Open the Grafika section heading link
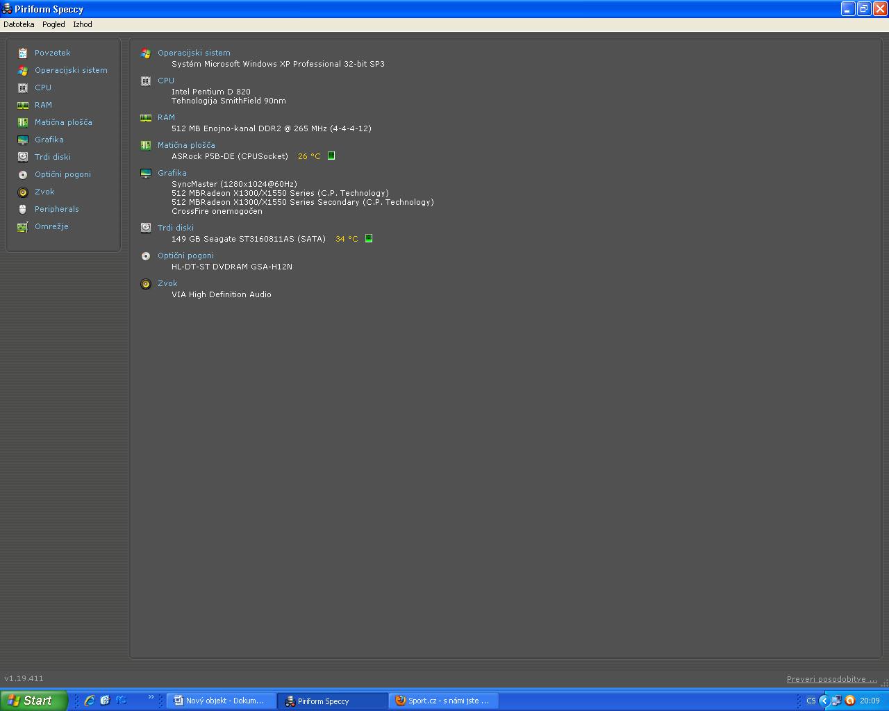Screen dimensions: 889x711 (x=172, y=173)
